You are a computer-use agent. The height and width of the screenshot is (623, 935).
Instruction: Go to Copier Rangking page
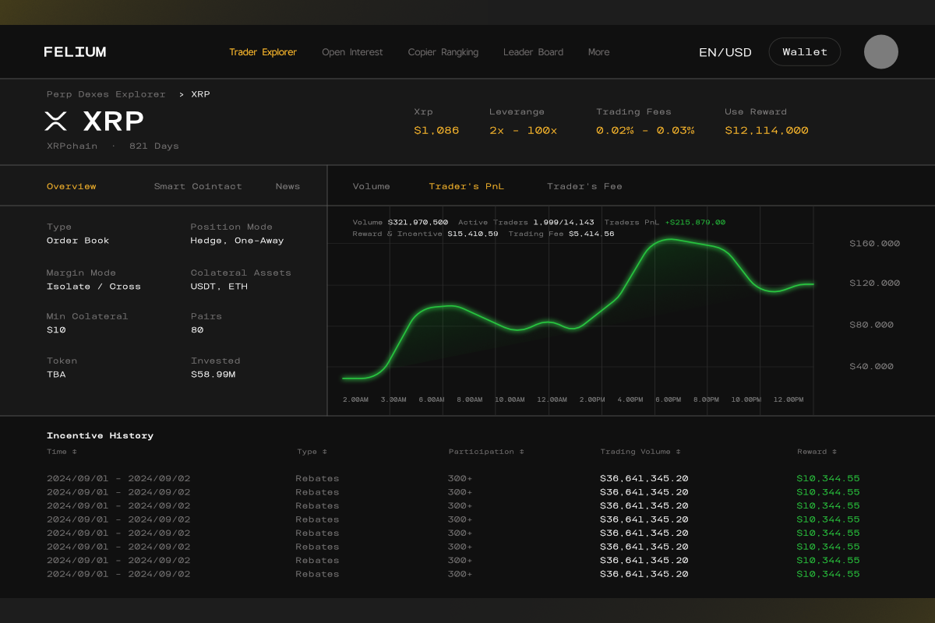click(443, 52)
